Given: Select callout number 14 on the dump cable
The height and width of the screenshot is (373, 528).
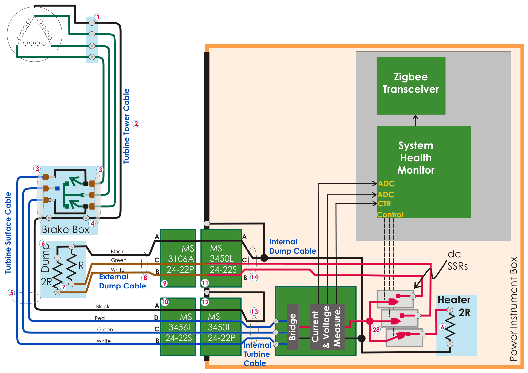Looking at the screenshot, I should 254,277.
